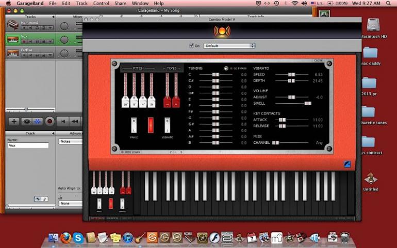Lock the Vox track
The image size is (397, 248).
click(x=43, y=42)
